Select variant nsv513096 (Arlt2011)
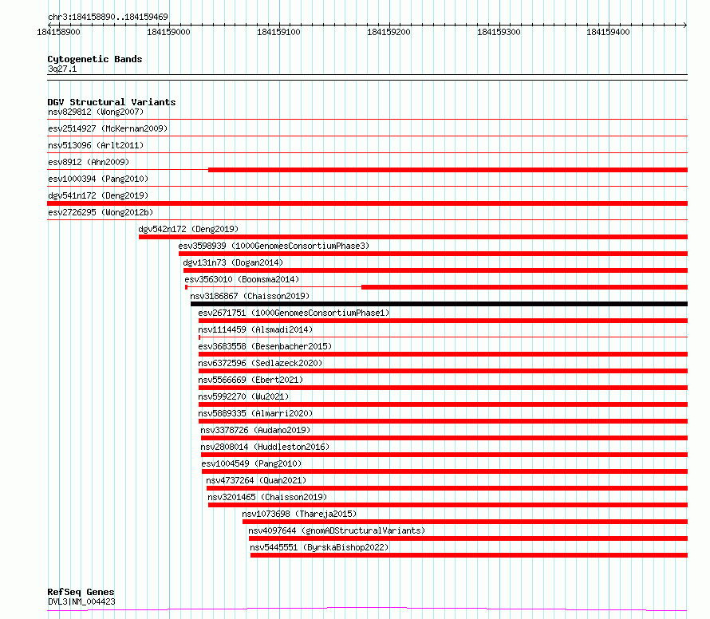The image size is (710, 619). pos(96,145)
